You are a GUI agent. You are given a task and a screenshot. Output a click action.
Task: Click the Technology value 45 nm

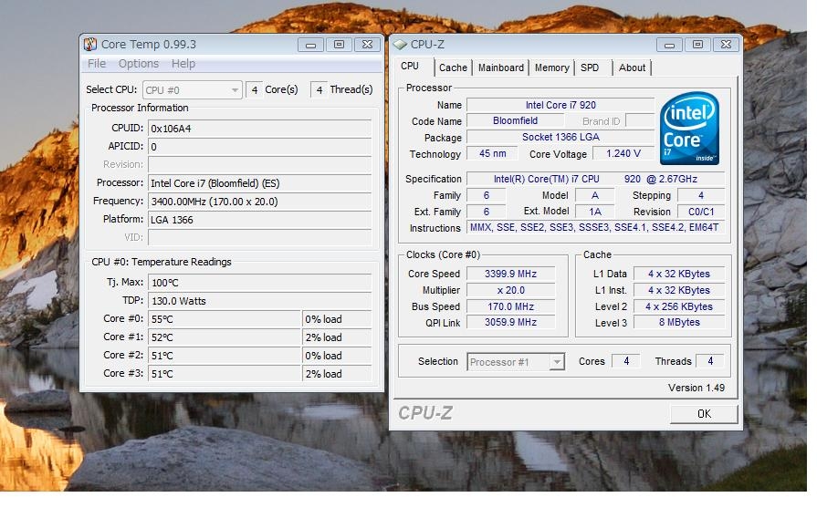[492, 153]
